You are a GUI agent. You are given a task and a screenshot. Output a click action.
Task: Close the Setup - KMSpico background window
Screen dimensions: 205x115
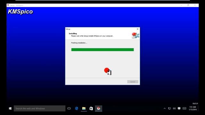click(x=195, y=5)
